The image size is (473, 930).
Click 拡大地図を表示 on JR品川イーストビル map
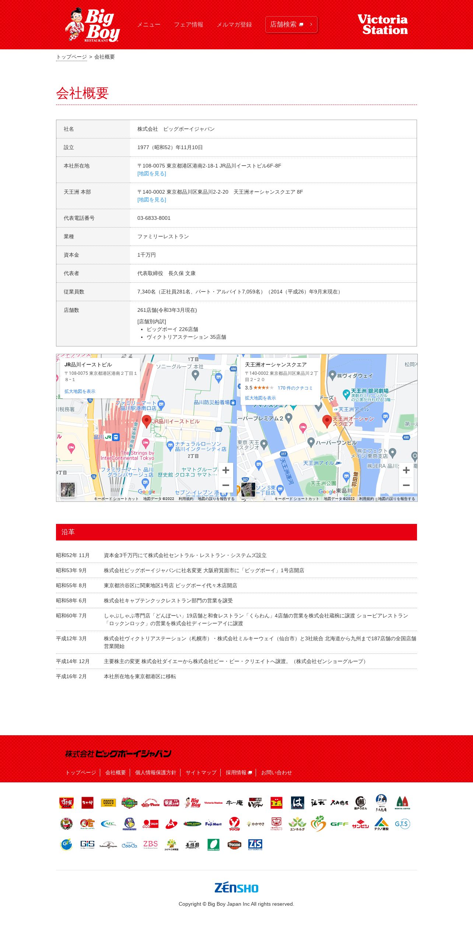[x=80, y=391]
